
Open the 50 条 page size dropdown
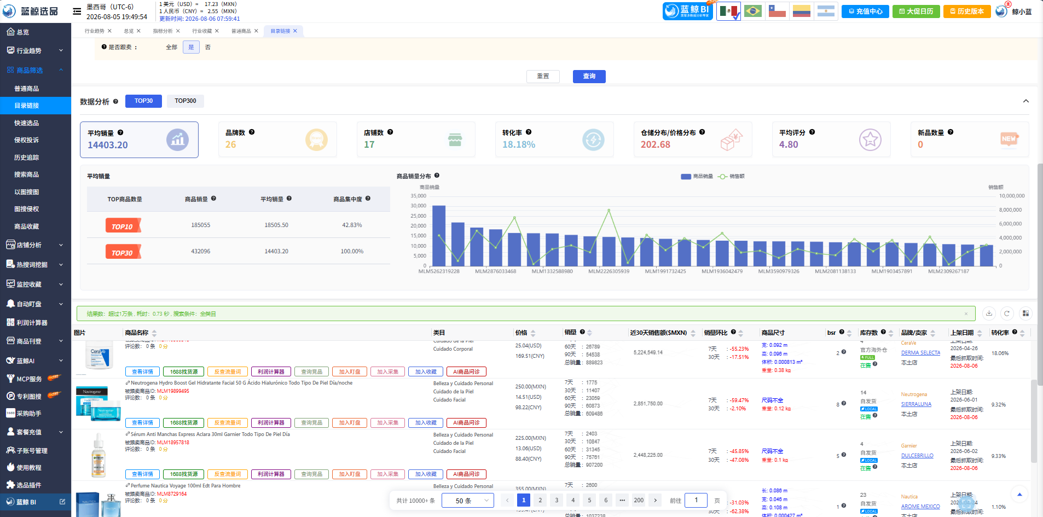click(468, 501)
